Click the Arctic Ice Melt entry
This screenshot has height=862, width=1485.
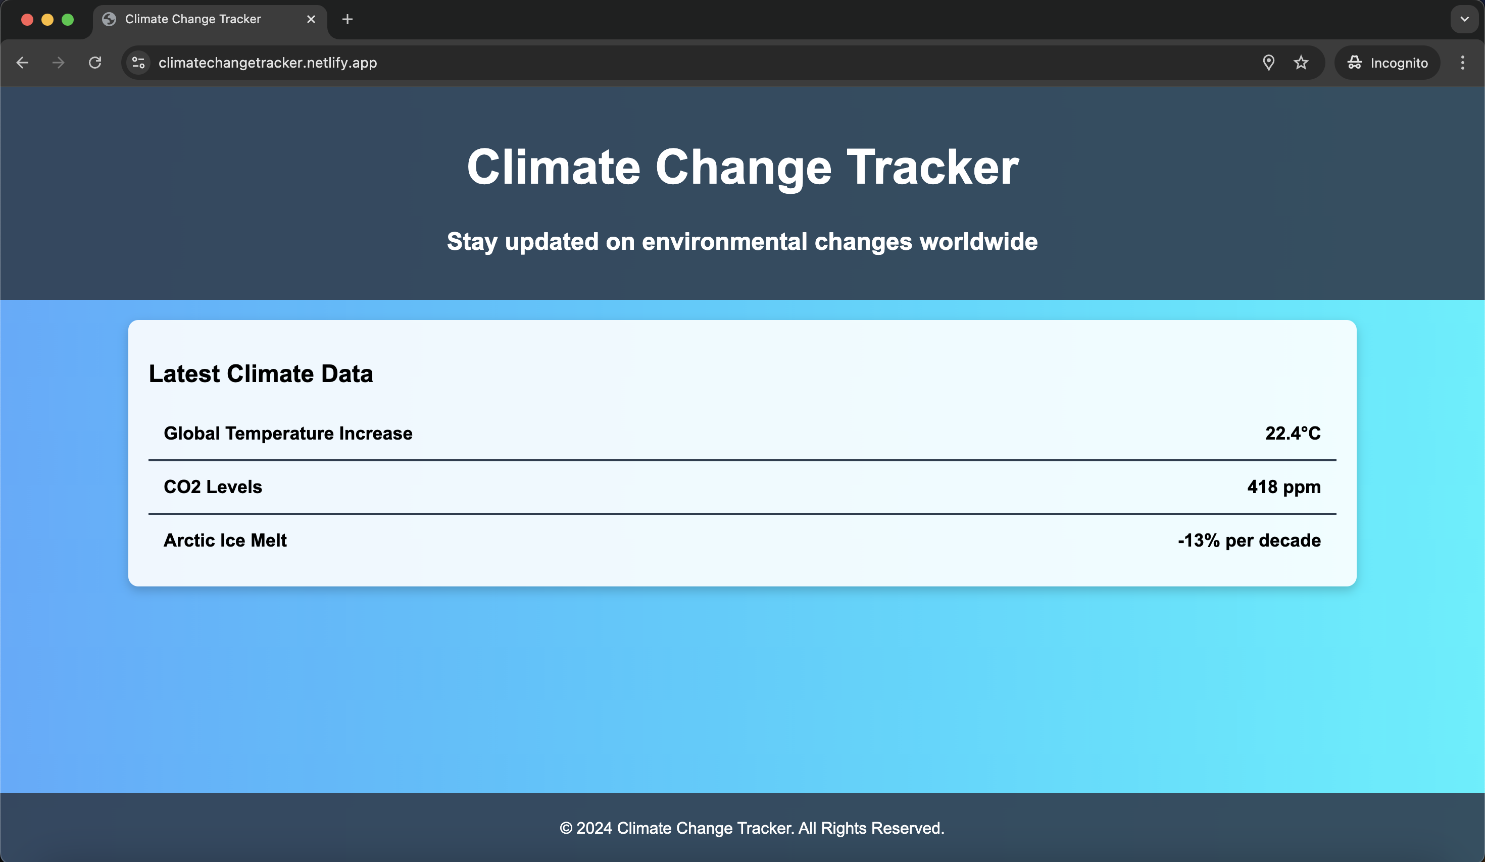[225, 540]
